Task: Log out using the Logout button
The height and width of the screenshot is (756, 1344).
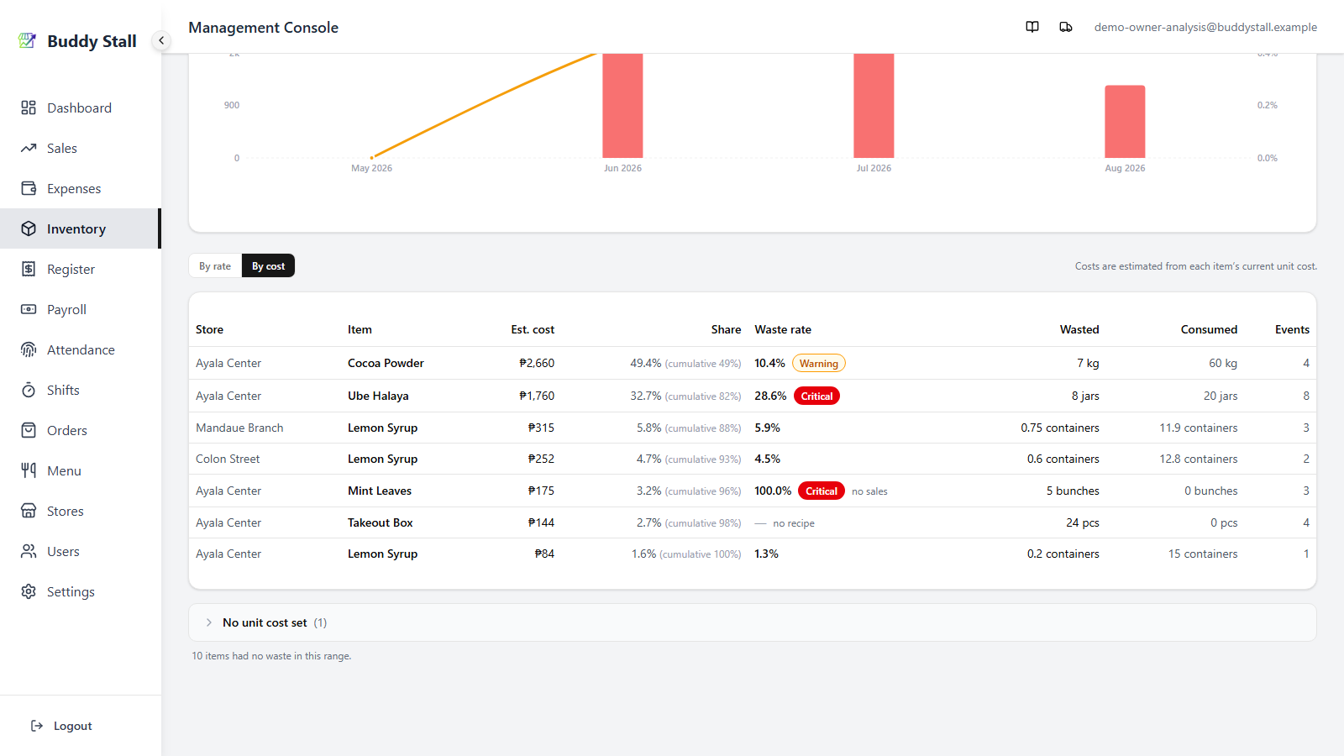Action: click(x=61, y=726)
